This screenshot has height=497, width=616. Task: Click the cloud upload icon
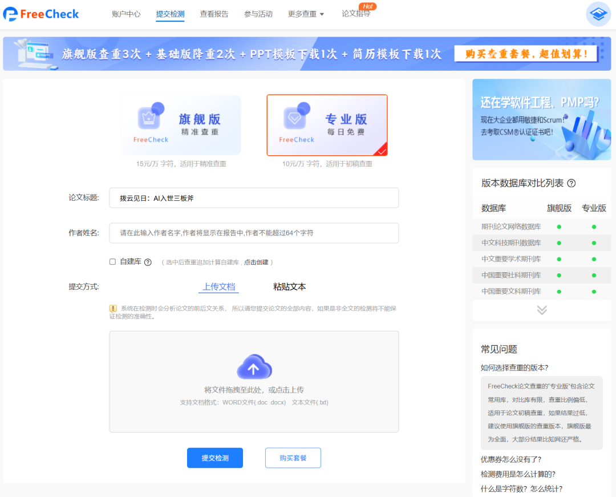point(254,367)
